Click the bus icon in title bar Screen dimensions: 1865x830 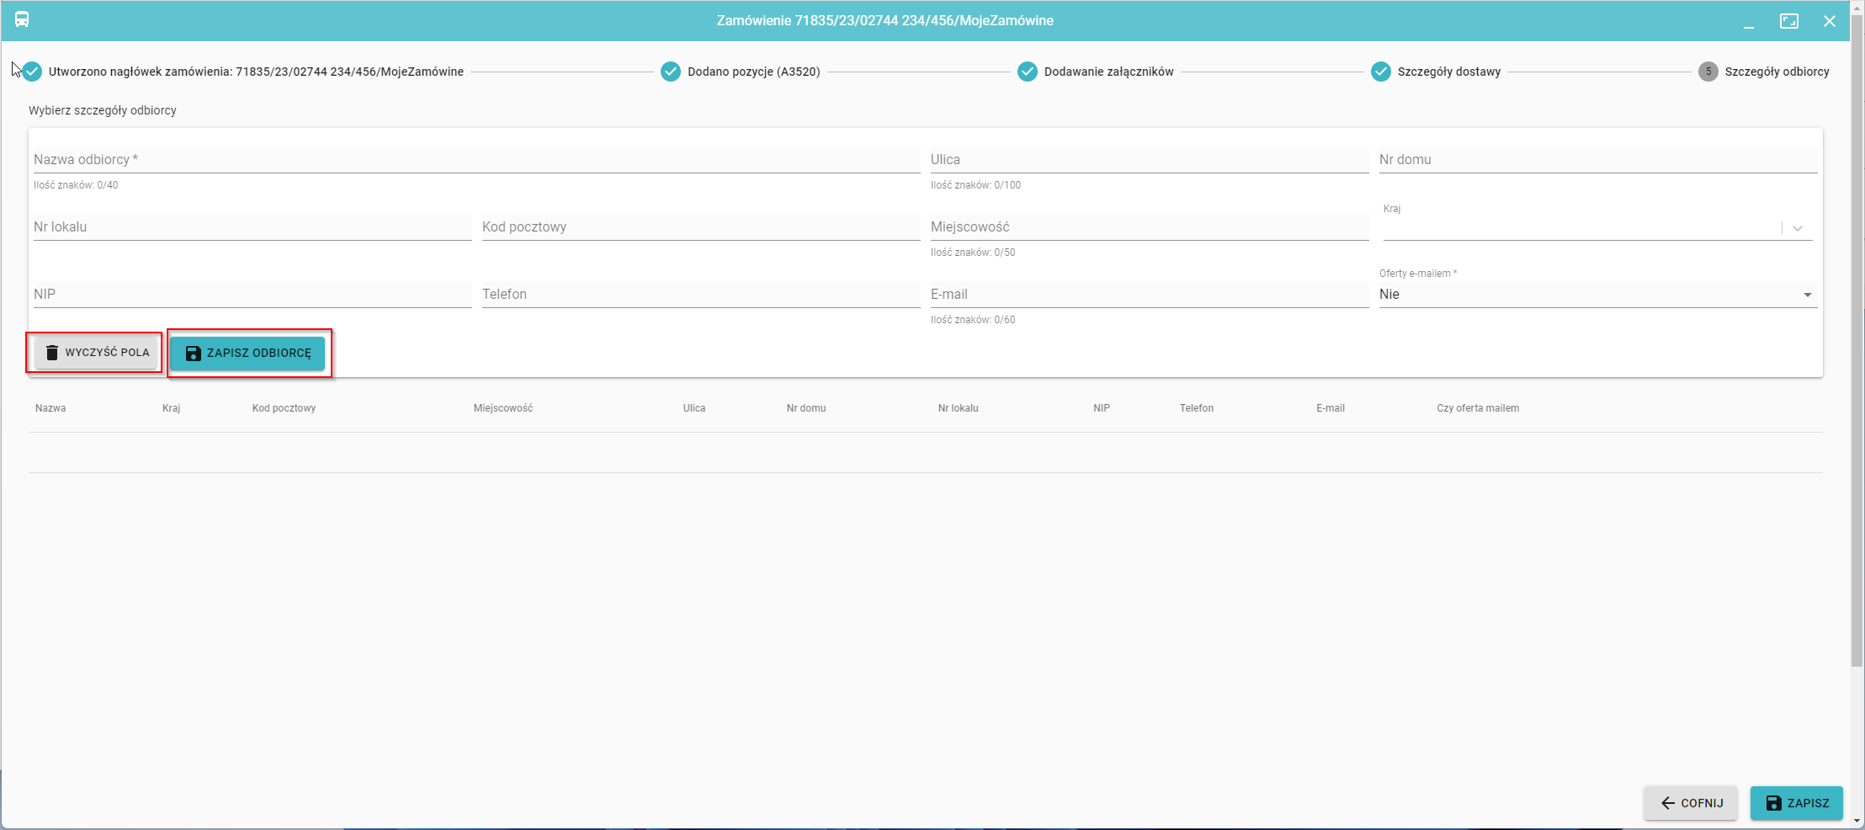[22, 19]
